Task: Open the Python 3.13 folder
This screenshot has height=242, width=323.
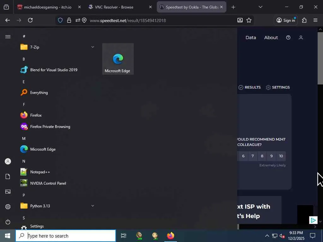Action: click(x=57, y=206)
